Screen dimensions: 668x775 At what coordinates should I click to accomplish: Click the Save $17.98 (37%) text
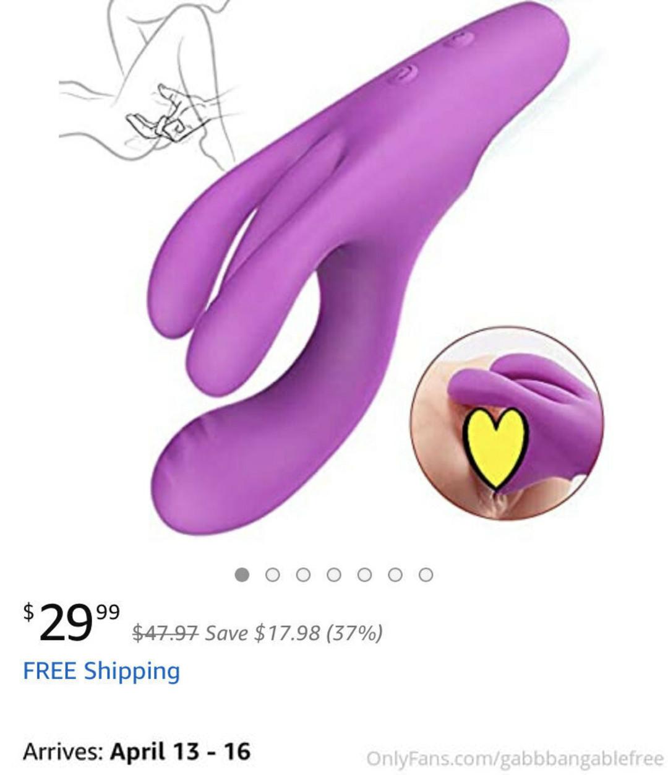click(x=294, y=633)
